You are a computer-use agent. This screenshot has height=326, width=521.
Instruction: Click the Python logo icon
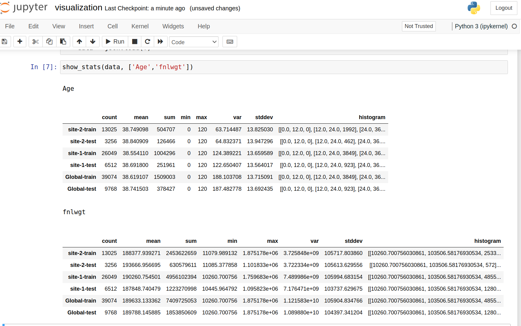pyautogui.click(x=474, y=8)
